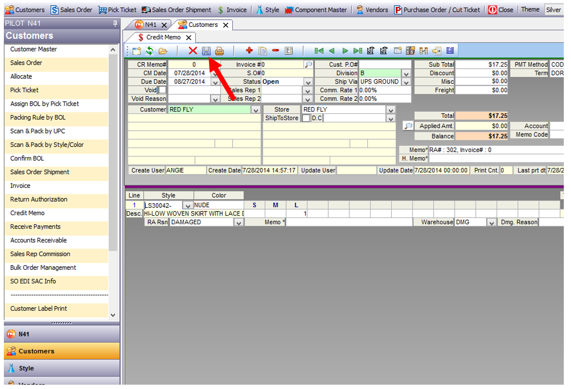Click the first ruler-and-triangle toolbar icon
Screen dimensions: 571x389
[x=371, y=50]
